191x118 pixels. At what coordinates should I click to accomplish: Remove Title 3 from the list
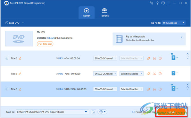coord(187,84)
